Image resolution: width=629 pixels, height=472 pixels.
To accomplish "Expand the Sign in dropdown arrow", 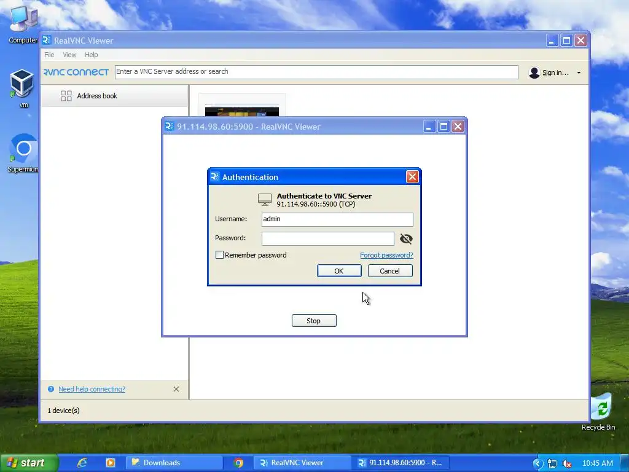I will 579,73.
